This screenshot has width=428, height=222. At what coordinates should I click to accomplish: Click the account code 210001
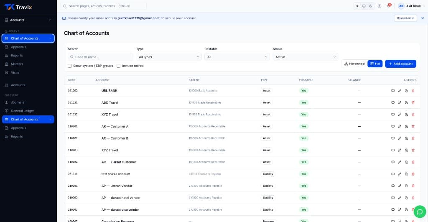point(73,186)
